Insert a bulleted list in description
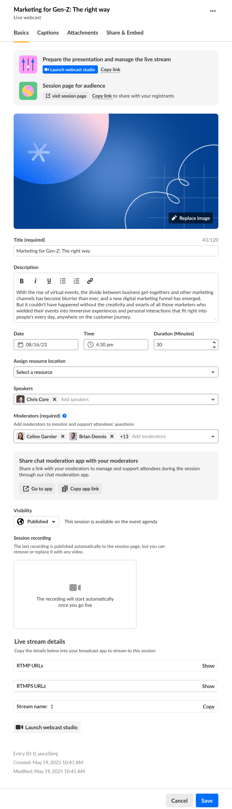The height and width of the screenshot is (809, 232). click(63, 281)
